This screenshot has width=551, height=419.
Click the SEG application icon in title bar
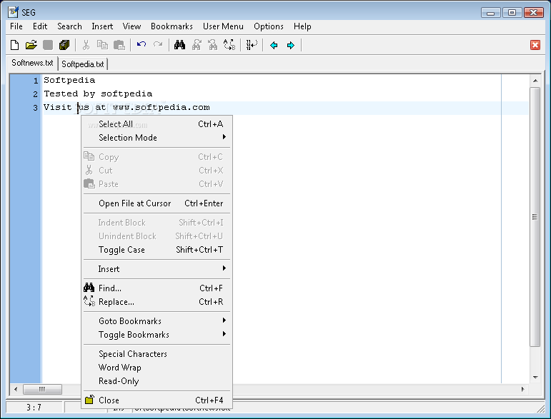(x=13, y=12)
